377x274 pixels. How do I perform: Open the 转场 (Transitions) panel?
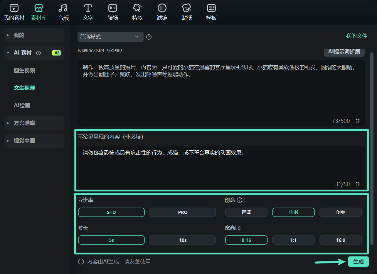112,12
